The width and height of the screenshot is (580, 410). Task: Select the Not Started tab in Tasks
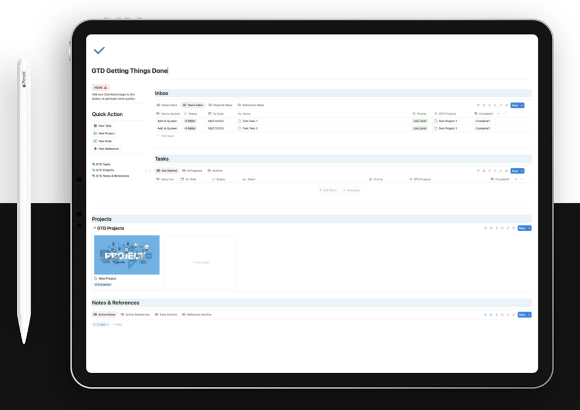[x=166, y=171]
